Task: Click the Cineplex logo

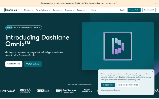Action: click(x=87, y=91)
